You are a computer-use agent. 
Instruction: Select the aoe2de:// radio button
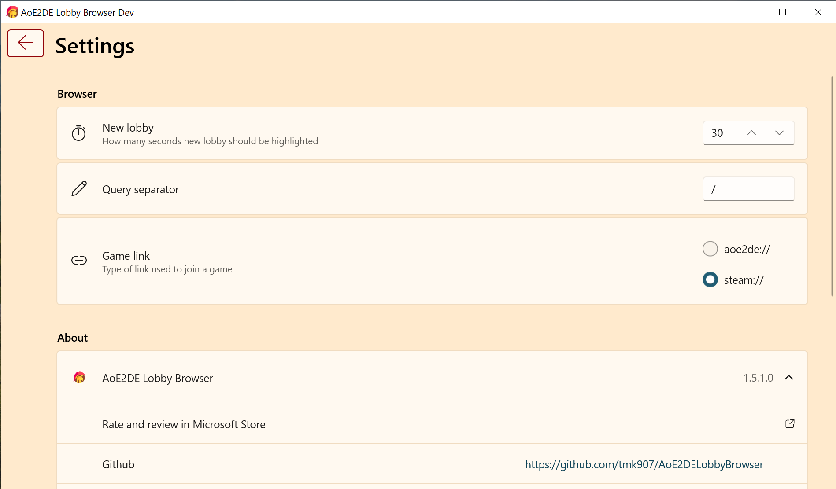pos(710,249)
